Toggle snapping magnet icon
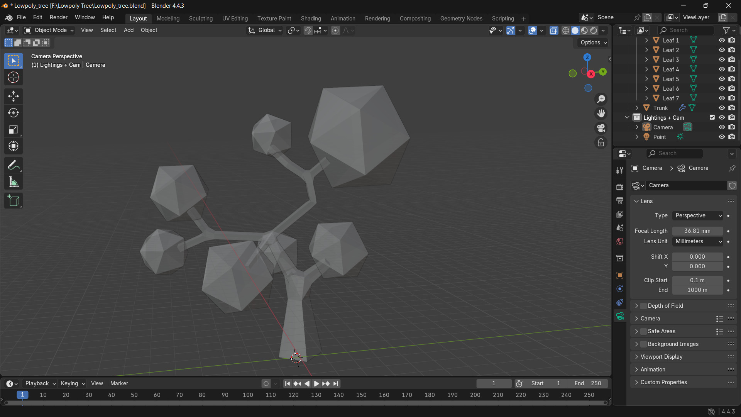The height and width of the screenshot is (417, 741). 308,31
